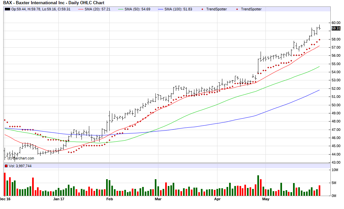The height and width of the screenshot is (209, 344).
Task: Click the 'SMA (20): 57.21' label
Action: (x=97, y=9)
